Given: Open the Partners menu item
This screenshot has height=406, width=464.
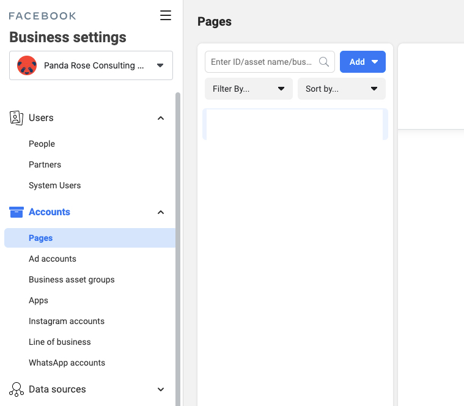Looking at the screenshot, I should pos(45,164).
